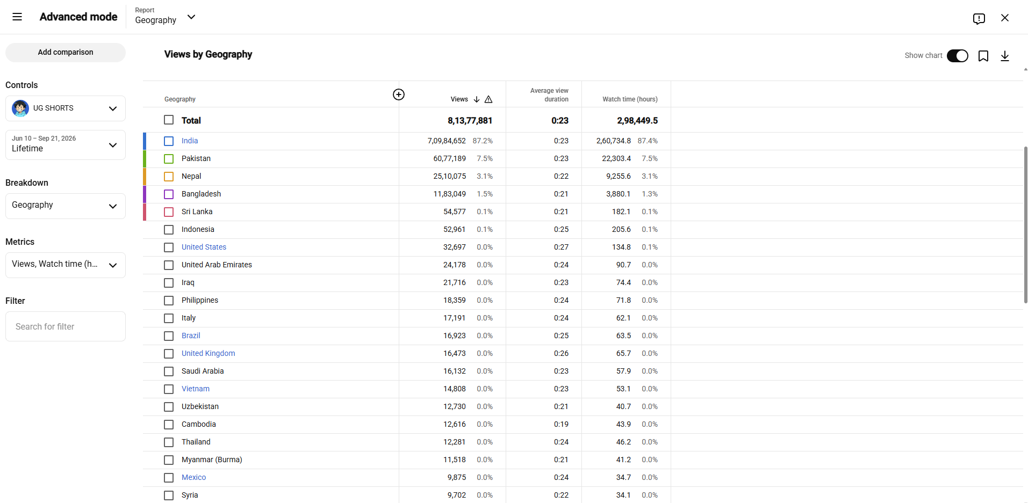Click the Add comparison button

tap(66, 53)
